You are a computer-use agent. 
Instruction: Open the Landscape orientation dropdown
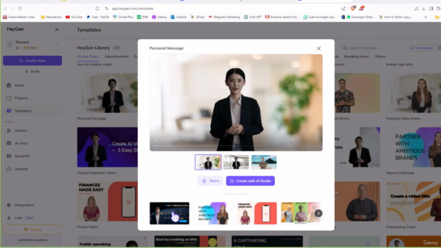pos(421,48)
